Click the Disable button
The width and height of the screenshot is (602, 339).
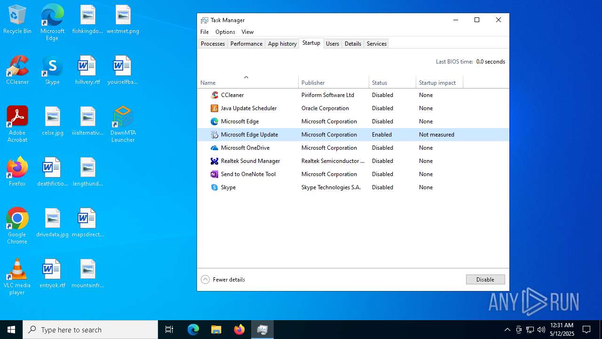click(485, 280)
